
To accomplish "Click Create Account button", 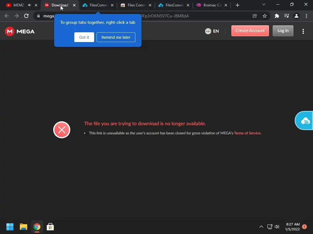I will click(x=250, y=31).
